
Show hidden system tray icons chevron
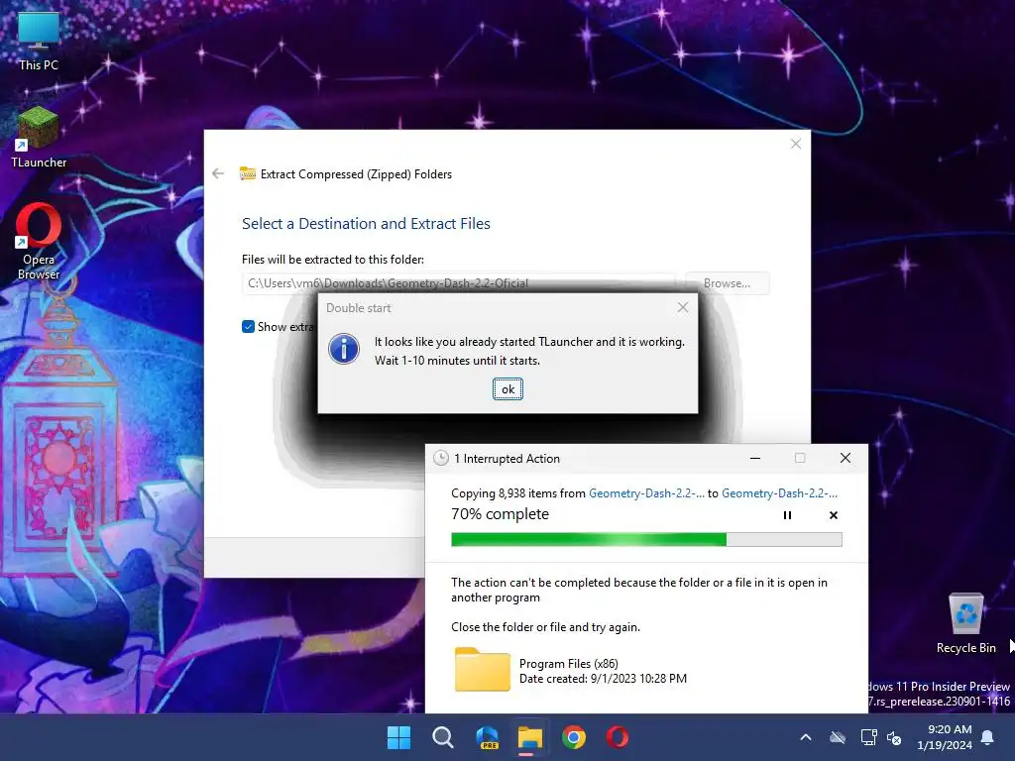[806, 737]
